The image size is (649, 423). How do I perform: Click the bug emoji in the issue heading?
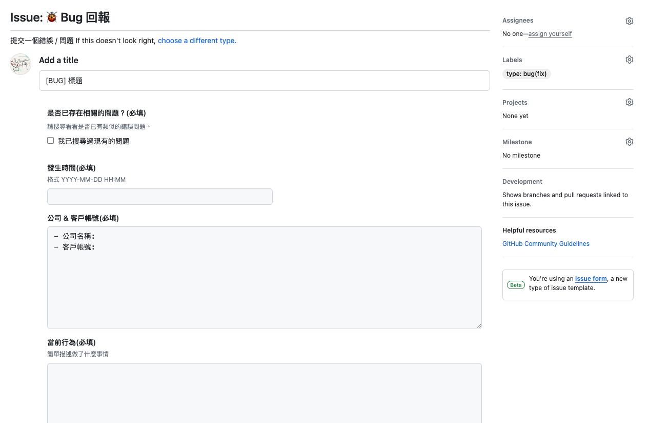pyautogui.click(x=51, y=17)
